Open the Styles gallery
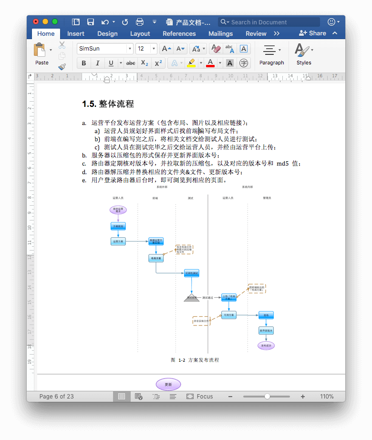 click(x=303, y=53)
